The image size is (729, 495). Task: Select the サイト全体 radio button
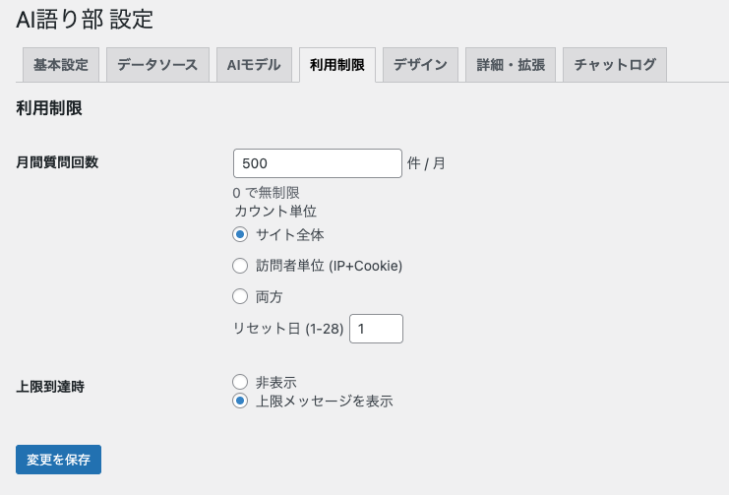click(239, 235)
